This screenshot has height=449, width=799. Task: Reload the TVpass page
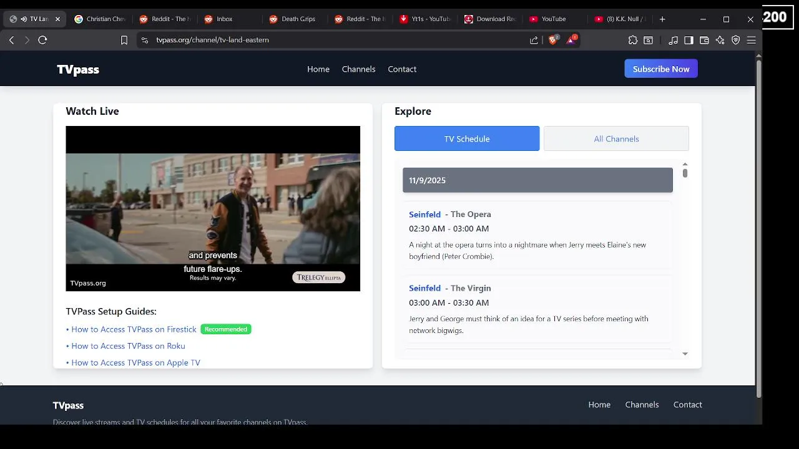click(42, 40)
